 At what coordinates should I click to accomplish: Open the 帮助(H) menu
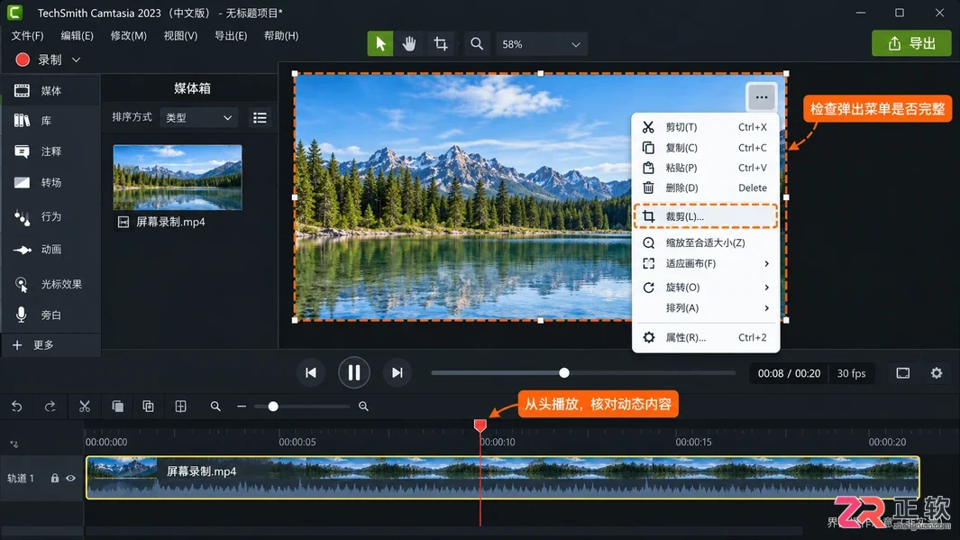click(281, 35)
